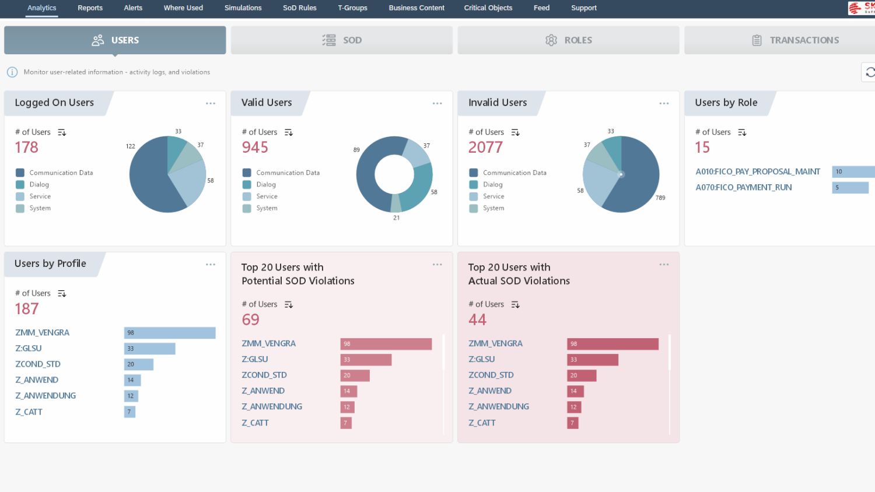Click sort icon in Users by Role card
Image resolution: width=875 pixels, height=492 pixels.
[x=741, y=133]
